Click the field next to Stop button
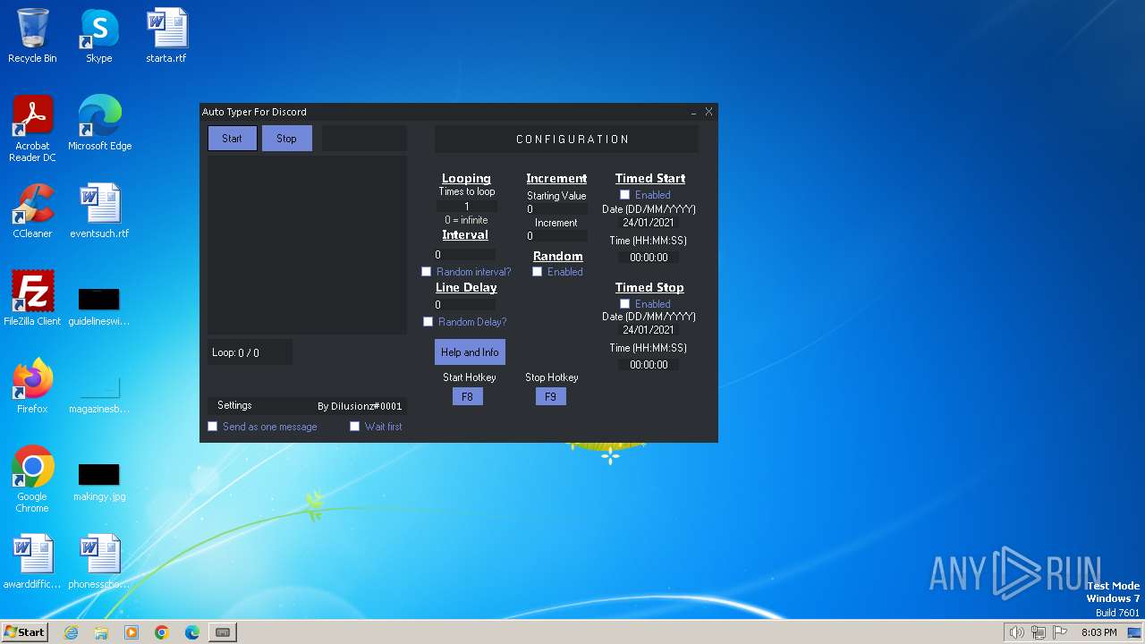This screenshot has height=644, width=1145. click(364, 139)
